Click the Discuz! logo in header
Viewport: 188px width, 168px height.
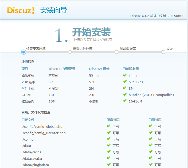[x=21, y=10]
